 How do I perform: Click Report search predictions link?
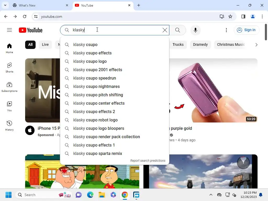[x=148, y=161]
